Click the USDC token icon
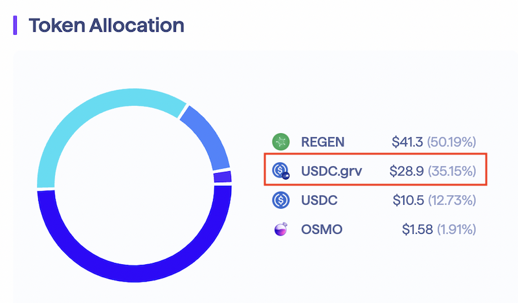518x303 pixels. pos(280,200)
